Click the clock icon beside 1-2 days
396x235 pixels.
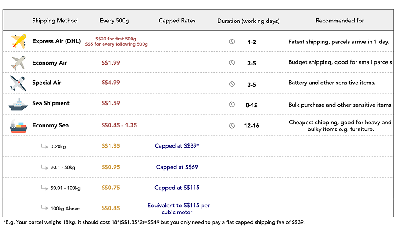point(232,42)
